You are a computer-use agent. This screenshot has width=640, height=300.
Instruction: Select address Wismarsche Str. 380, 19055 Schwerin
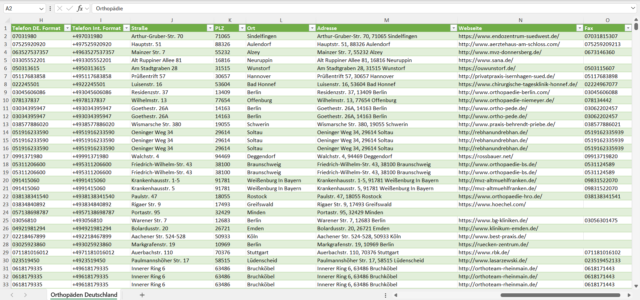pyautogui.click(x=387, y=124)
